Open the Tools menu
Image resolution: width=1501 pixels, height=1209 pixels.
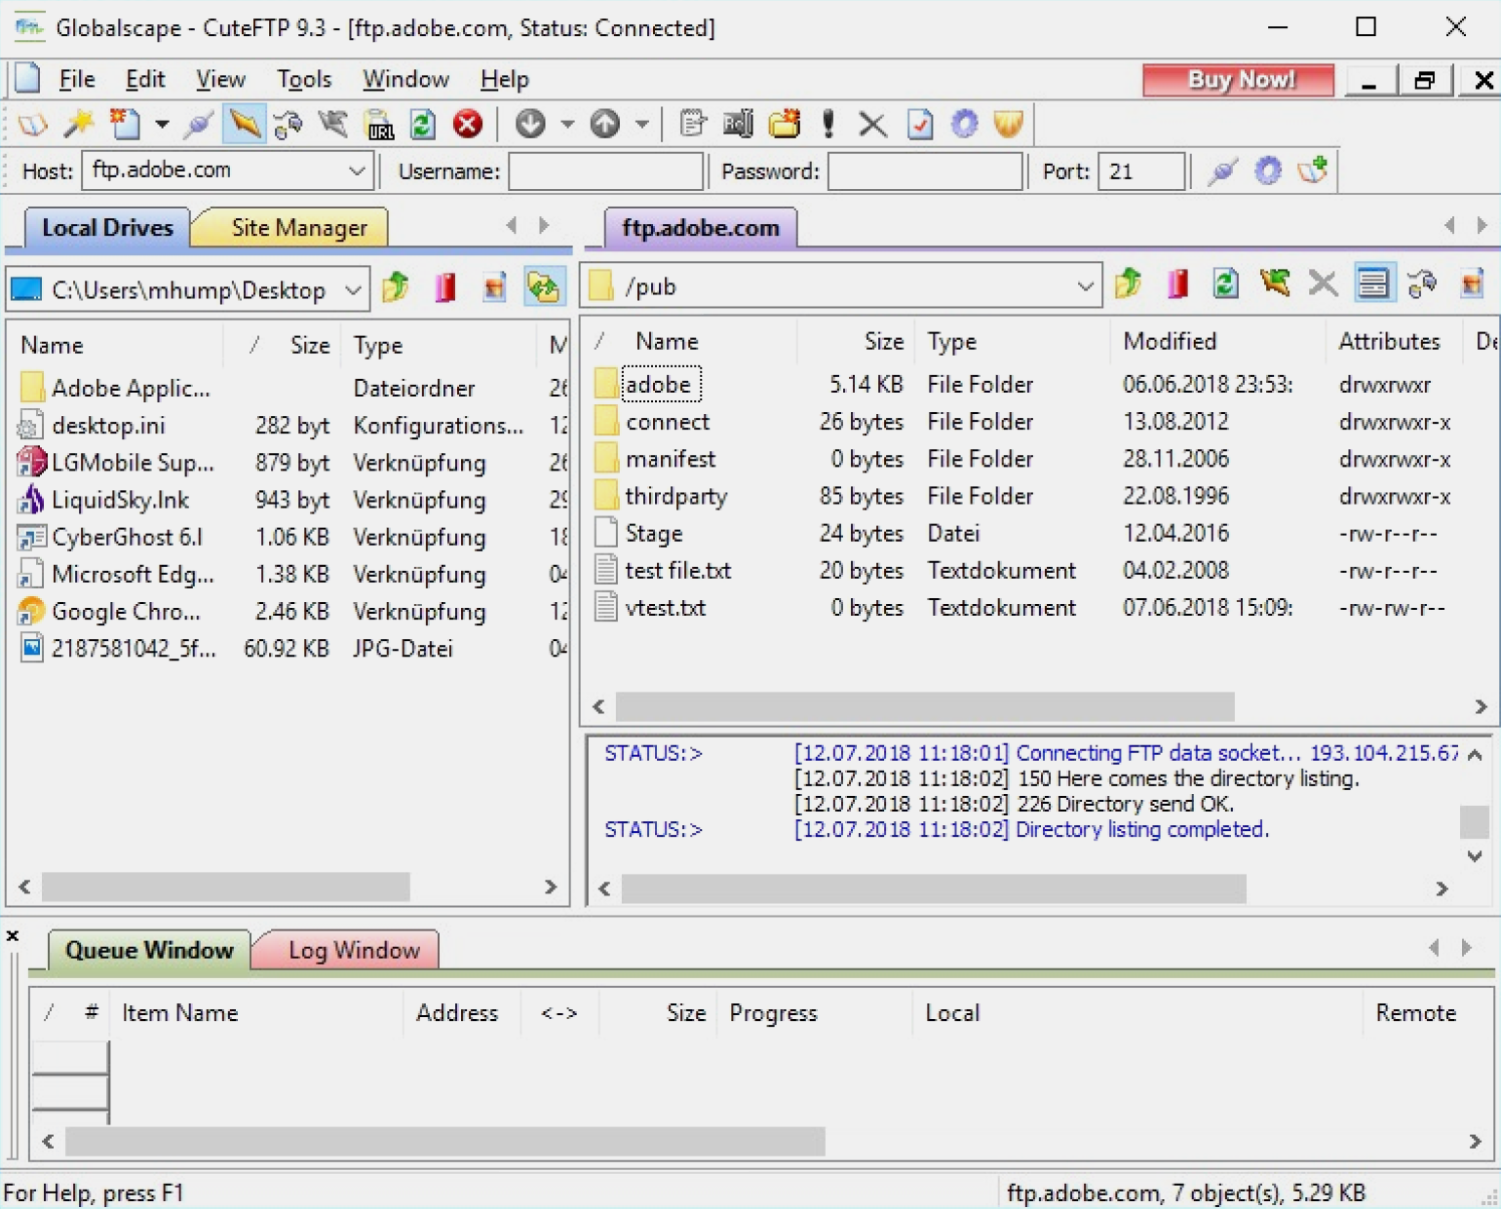[304, 80]
